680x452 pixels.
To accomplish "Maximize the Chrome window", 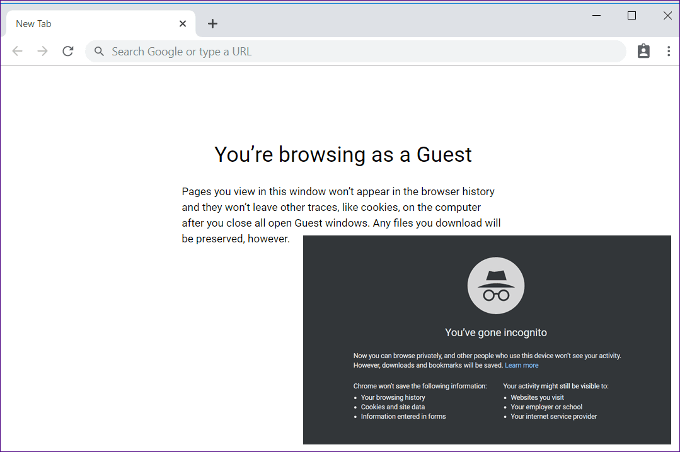I will click(x=632, y=16).
